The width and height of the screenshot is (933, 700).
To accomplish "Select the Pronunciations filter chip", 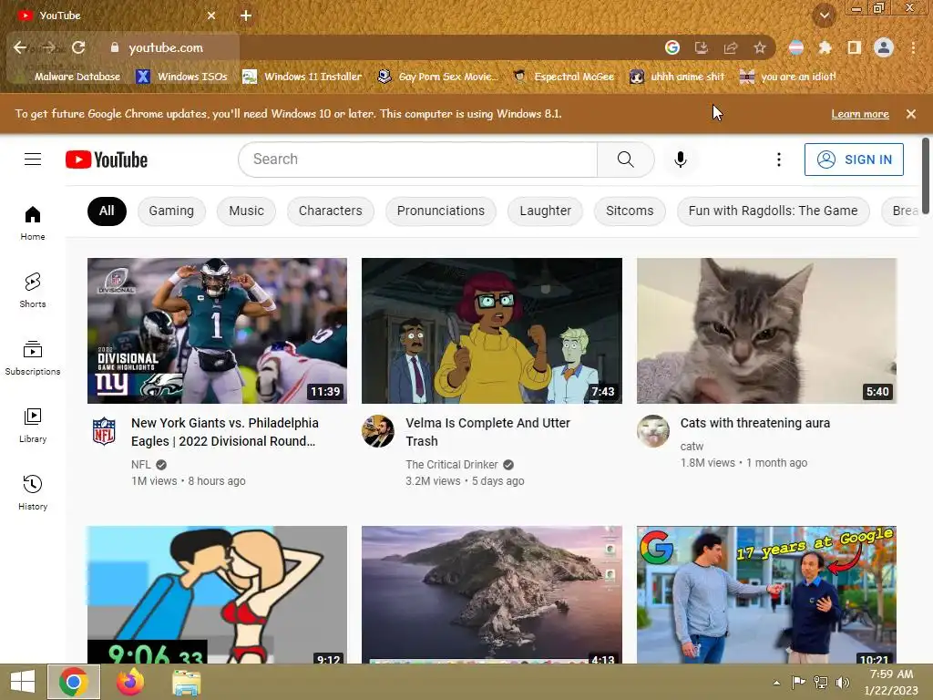I will (441, 211).
